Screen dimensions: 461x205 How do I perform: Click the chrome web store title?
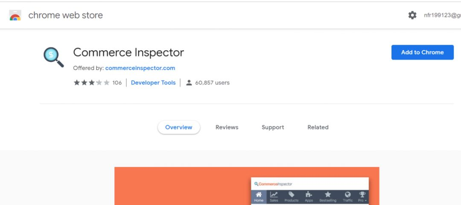[66, 15]
